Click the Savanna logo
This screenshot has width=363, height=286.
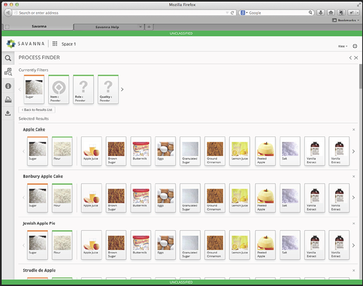point(25,44)
